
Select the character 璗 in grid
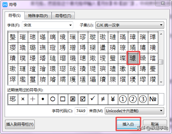pos(103,48)
